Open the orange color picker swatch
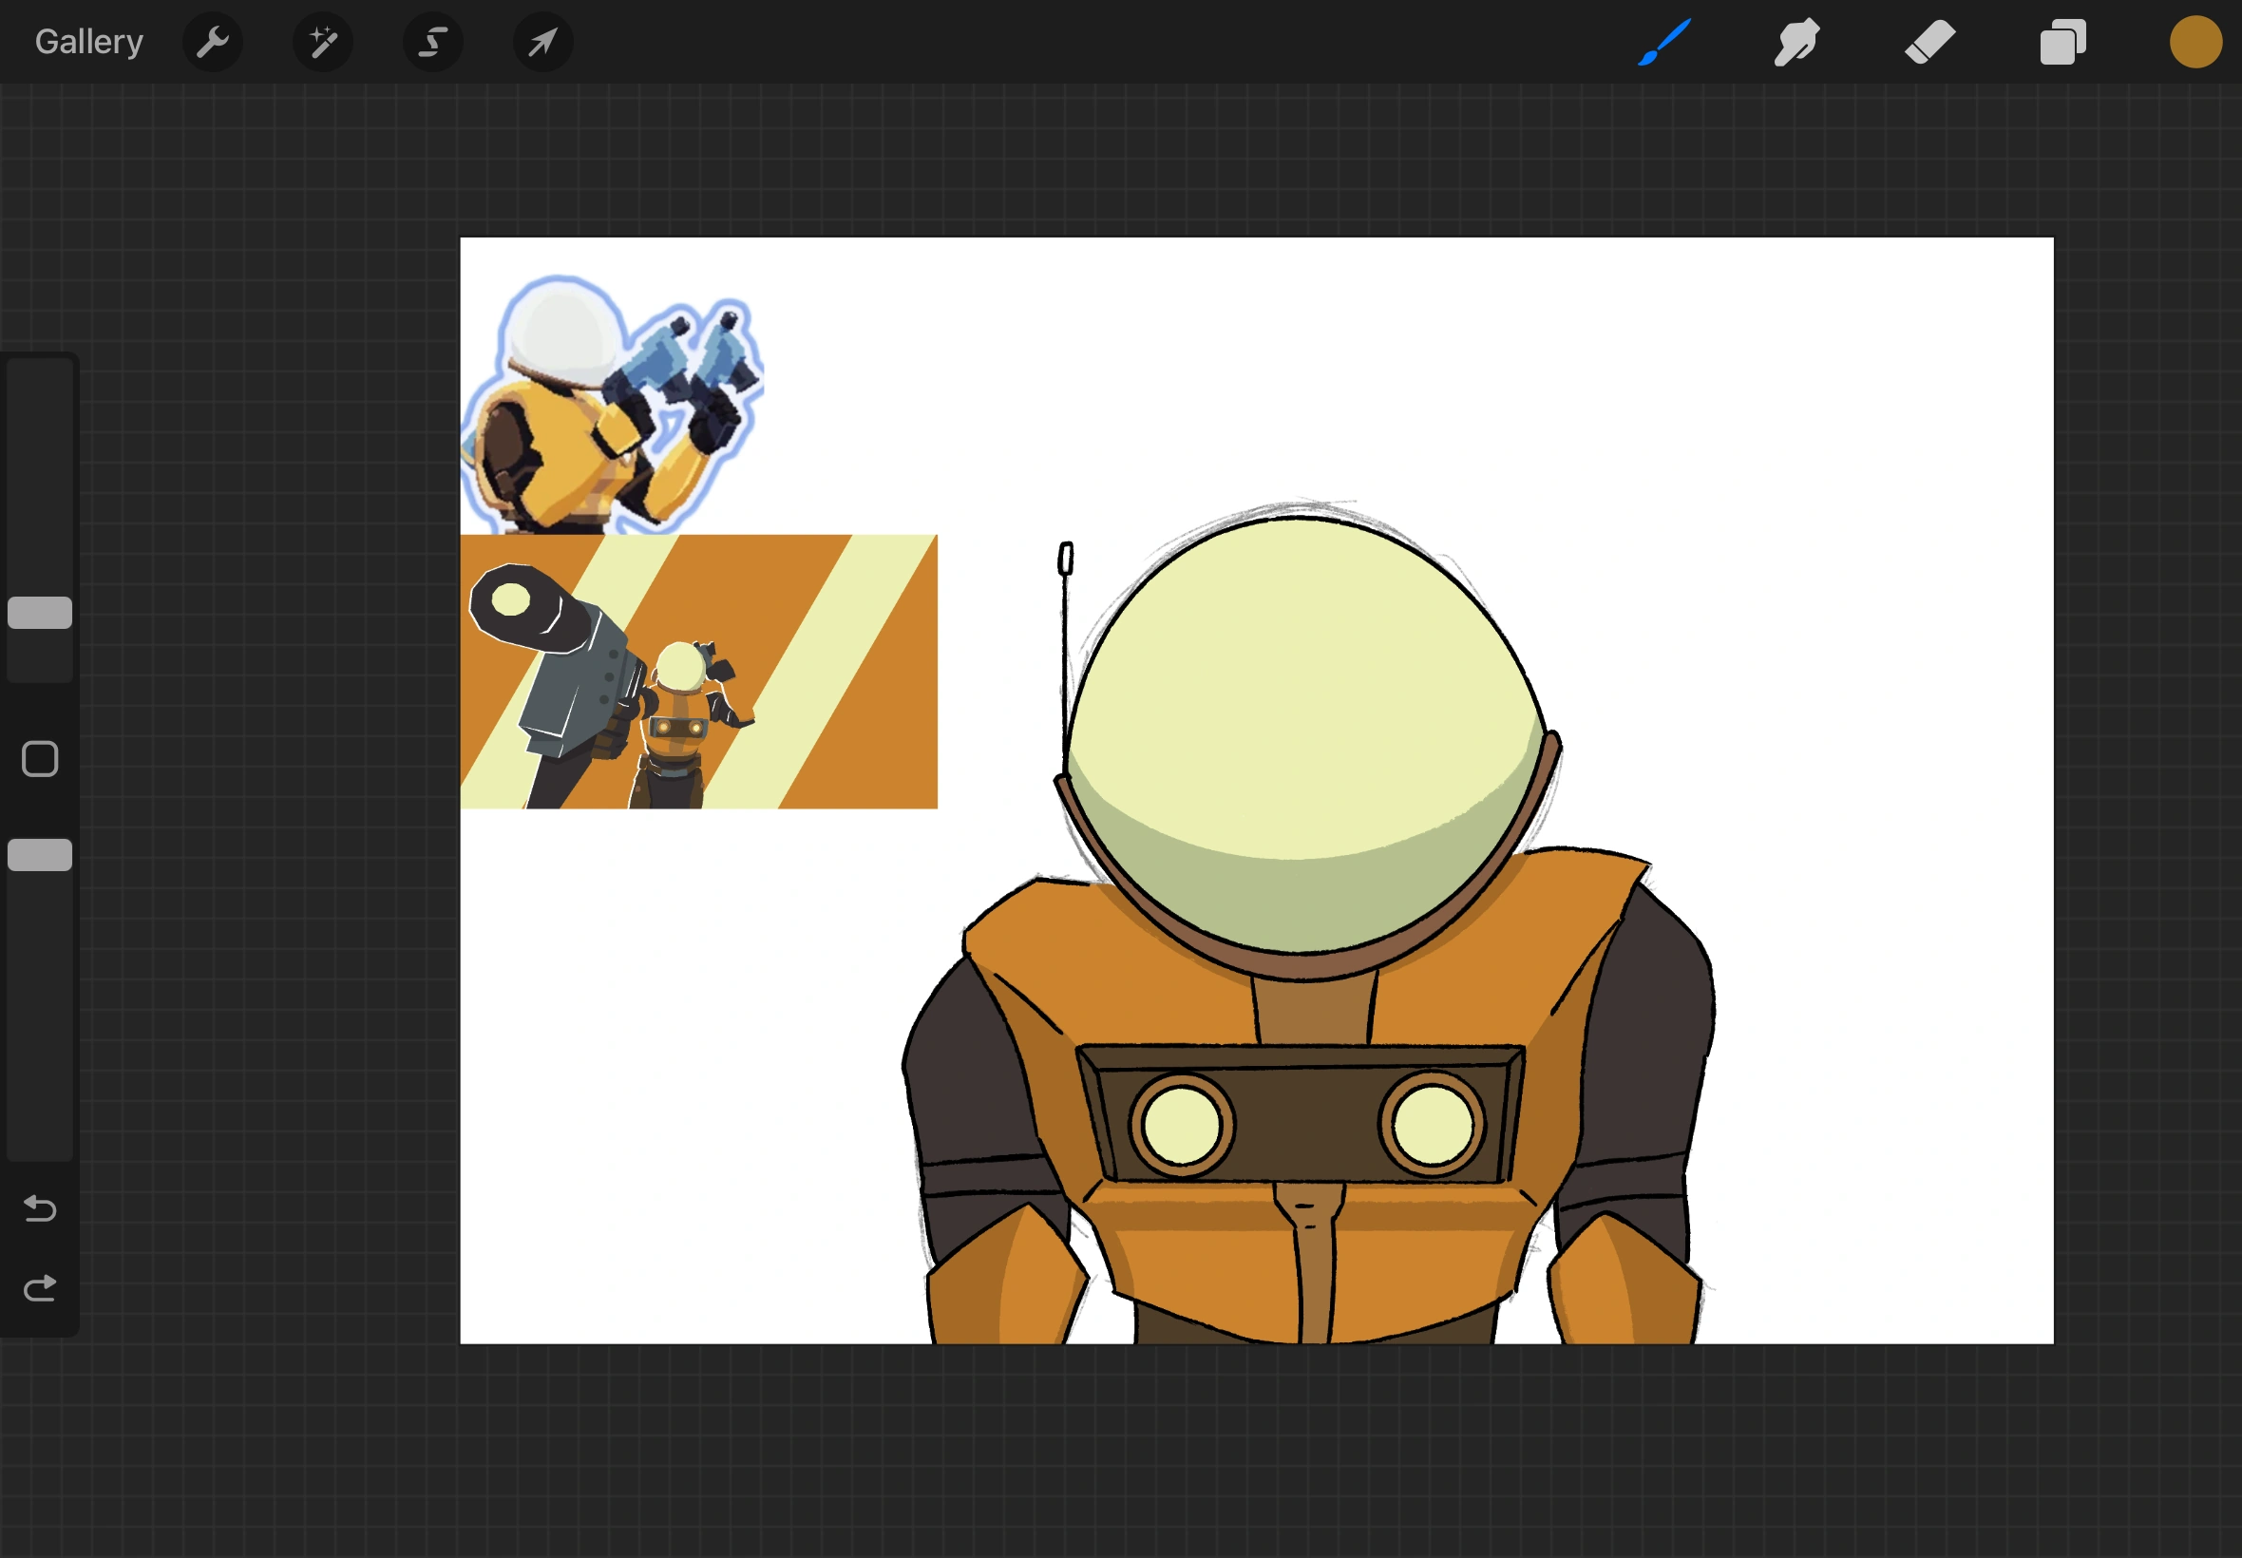This screenshot has height=1558, width=2242. tap(2195, 42)
